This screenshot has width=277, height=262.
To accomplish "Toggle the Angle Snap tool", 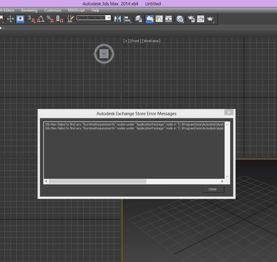I will click(x=41, y=19).
